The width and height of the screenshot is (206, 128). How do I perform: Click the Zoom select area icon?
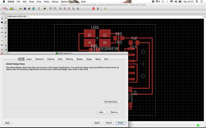point(78,8)
